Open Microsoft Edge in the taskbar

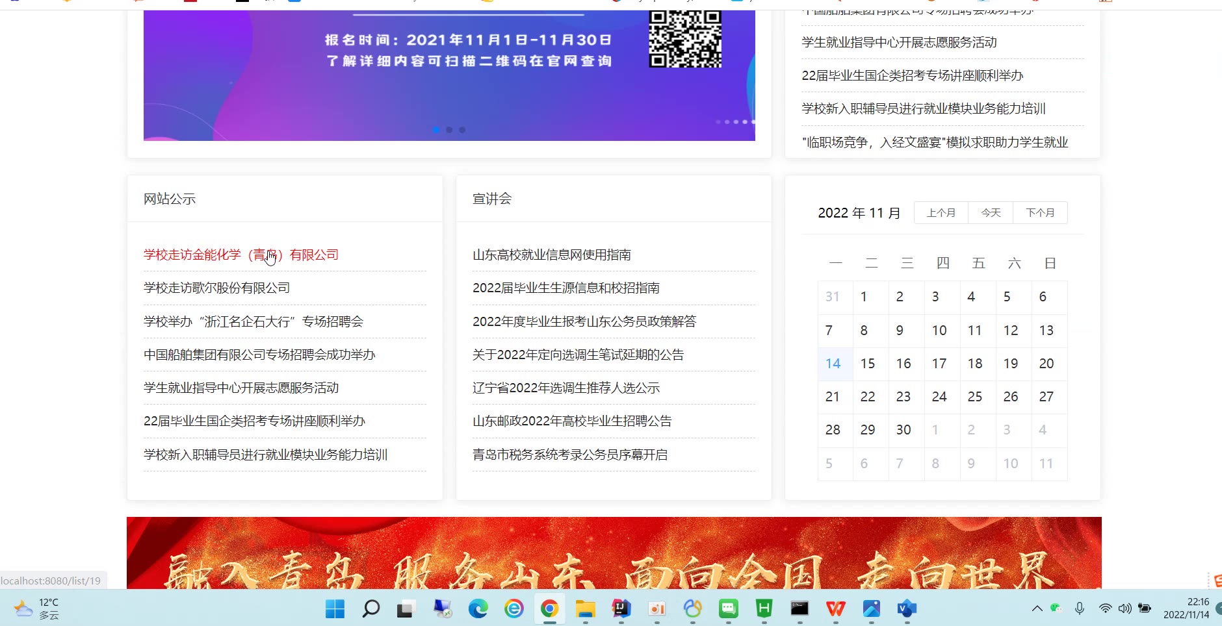click(x=478, y=608)
